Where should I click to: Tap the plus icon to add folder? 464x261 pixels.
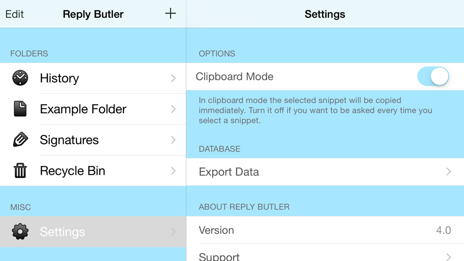click(170, 13)
